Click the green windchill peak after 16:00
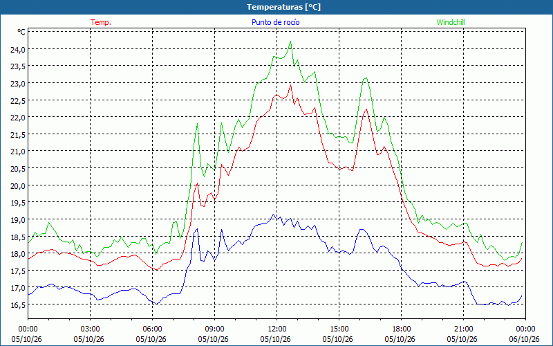 pos(366,78)
